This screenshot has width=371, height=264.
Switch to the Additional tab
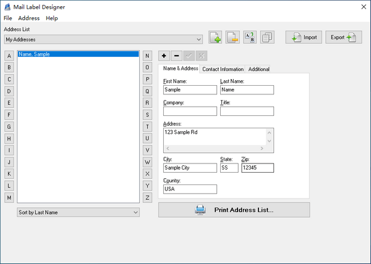pos(258,69)
